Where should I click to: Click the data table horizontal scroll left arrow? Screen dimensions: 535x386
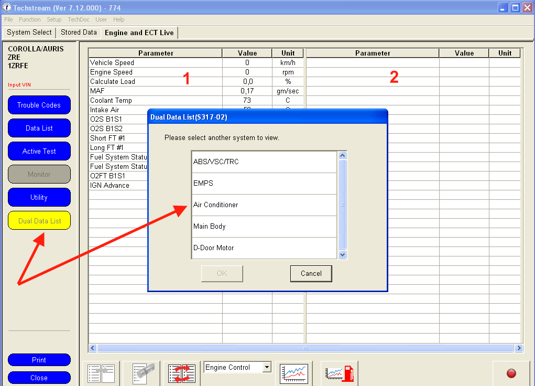93,348
